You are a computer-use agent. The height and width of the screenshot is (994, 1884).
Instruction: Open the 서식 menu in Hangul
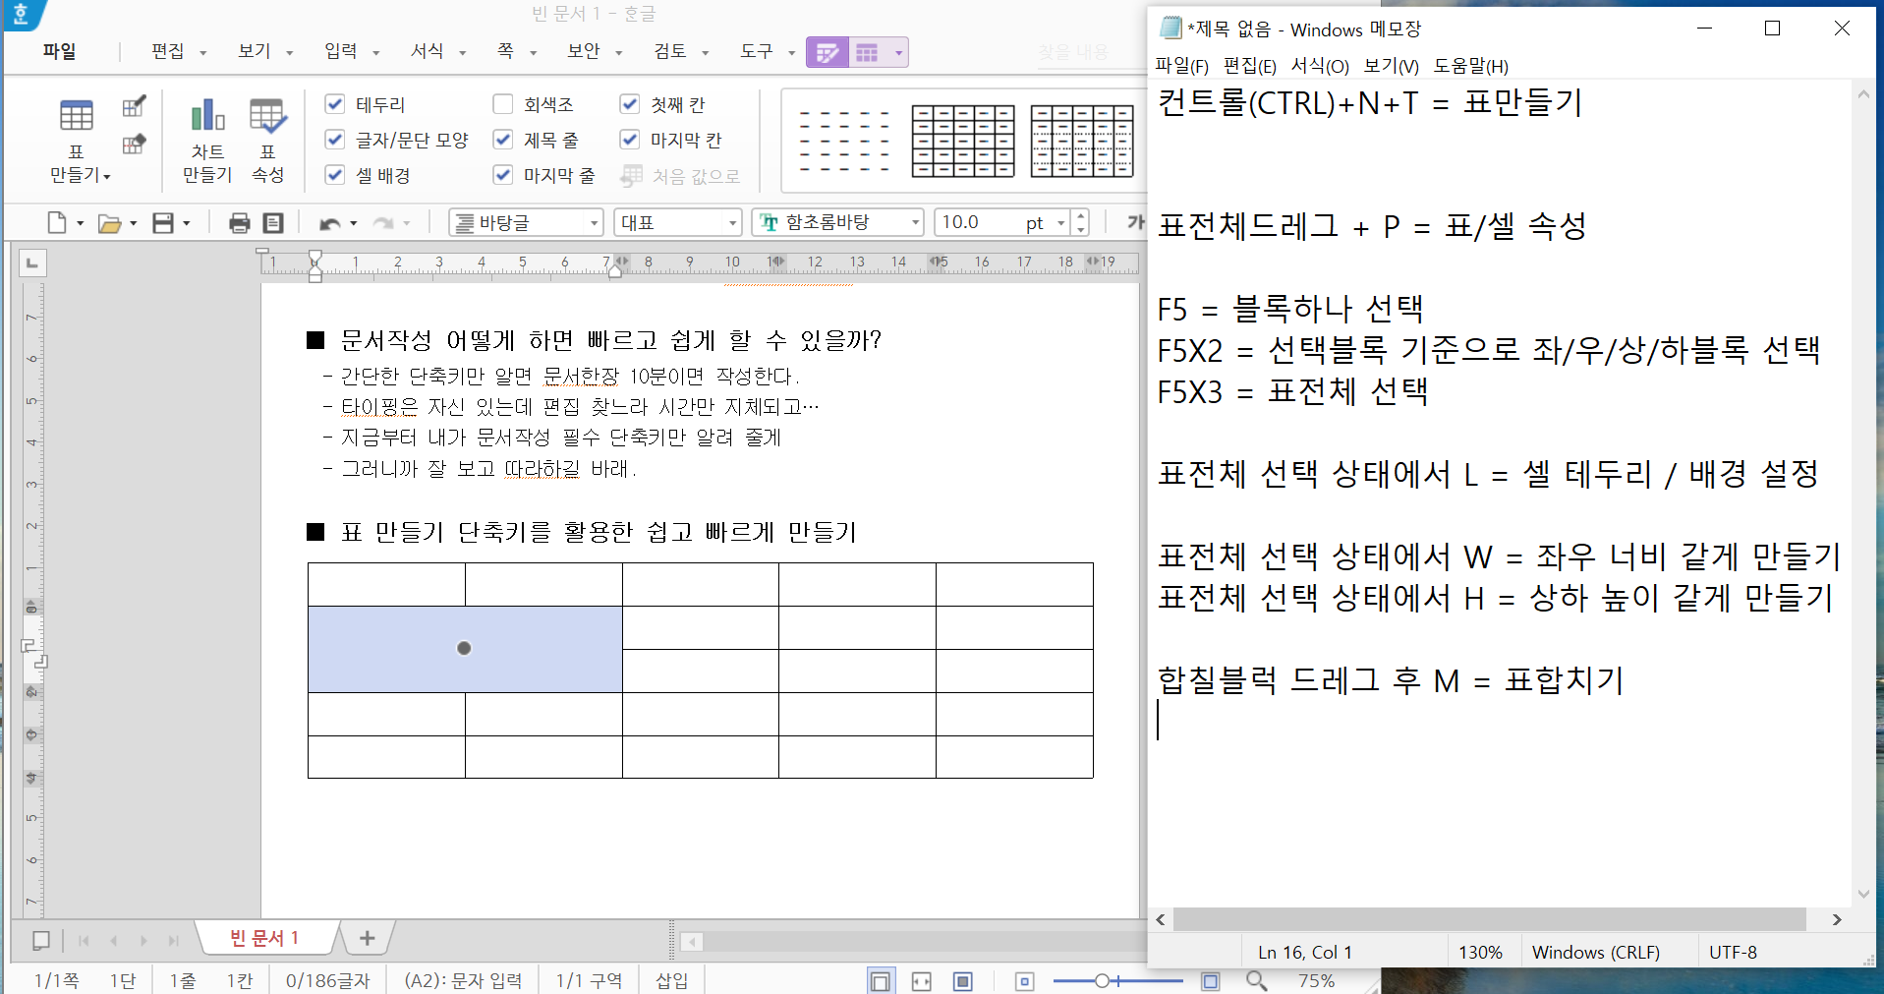point(428,51)
